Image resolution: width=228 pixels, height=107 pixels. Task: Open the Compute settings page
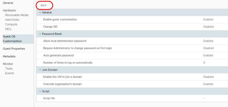click(11, 24)
